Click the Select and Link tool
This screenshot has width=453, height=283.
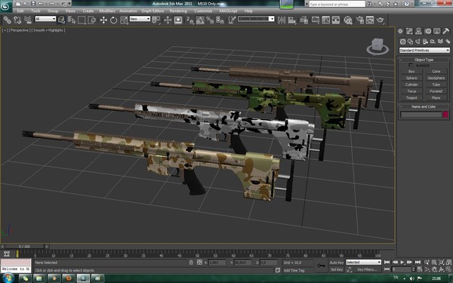pos(7,20)
